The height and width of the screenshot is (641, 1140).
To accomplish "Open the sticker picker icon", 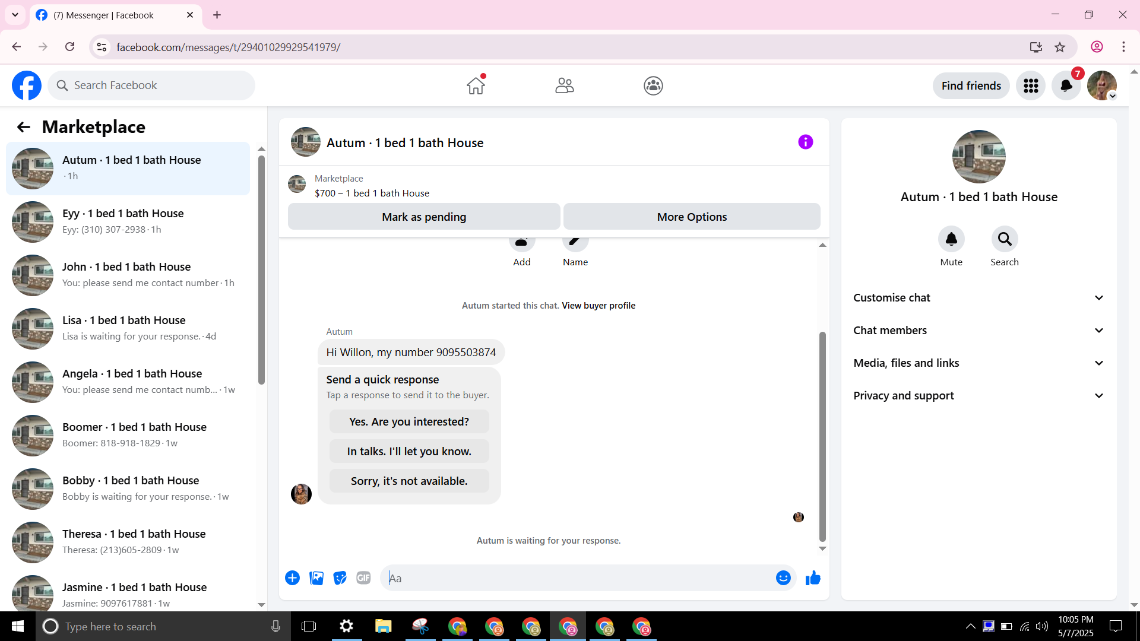I will (x=340, y=578).
